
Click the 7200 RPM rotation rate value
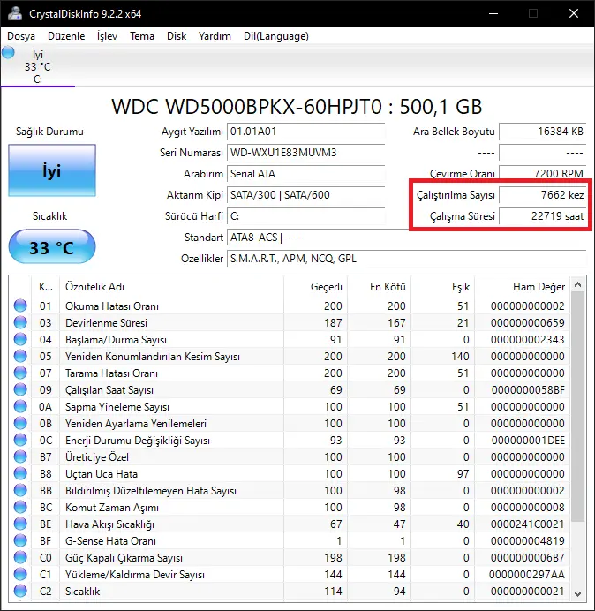542,174
